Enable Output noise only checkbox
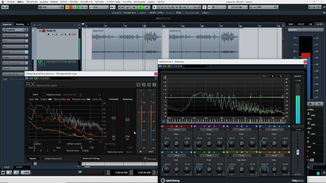 click(x=43, y=159)
